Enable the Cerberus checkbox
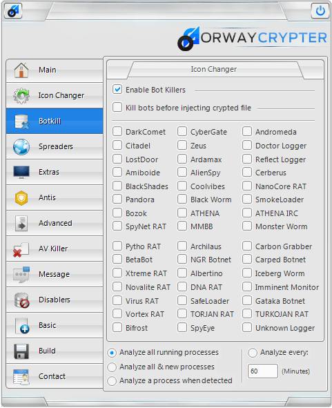This screenshot has height=408, width=332. 247,172
